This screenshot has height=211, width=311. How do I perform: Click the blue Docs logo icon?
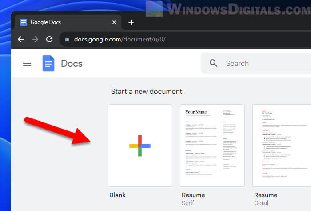tap(48, 63)
